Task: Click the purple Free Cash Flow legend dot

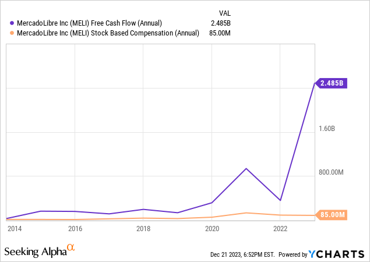Action: [12, 23]
